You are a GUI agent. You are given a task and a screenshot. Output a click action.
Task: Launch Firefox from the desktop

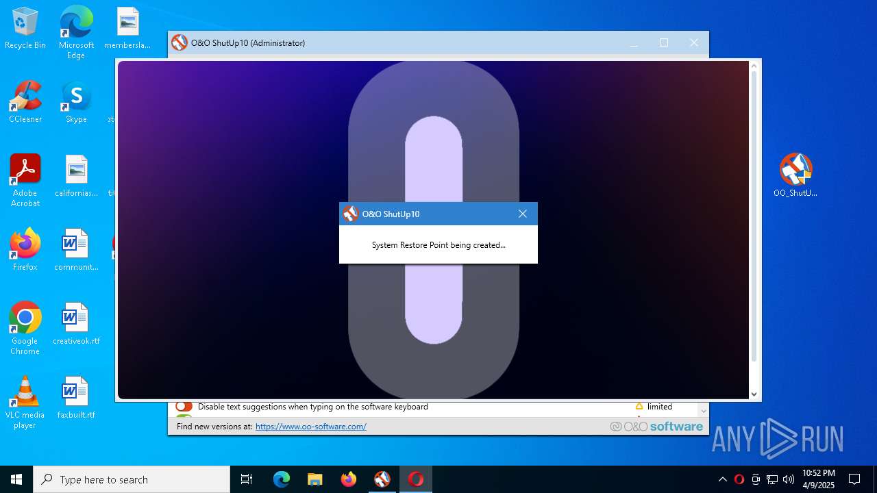pyautogui.click(x=25, y=250)
